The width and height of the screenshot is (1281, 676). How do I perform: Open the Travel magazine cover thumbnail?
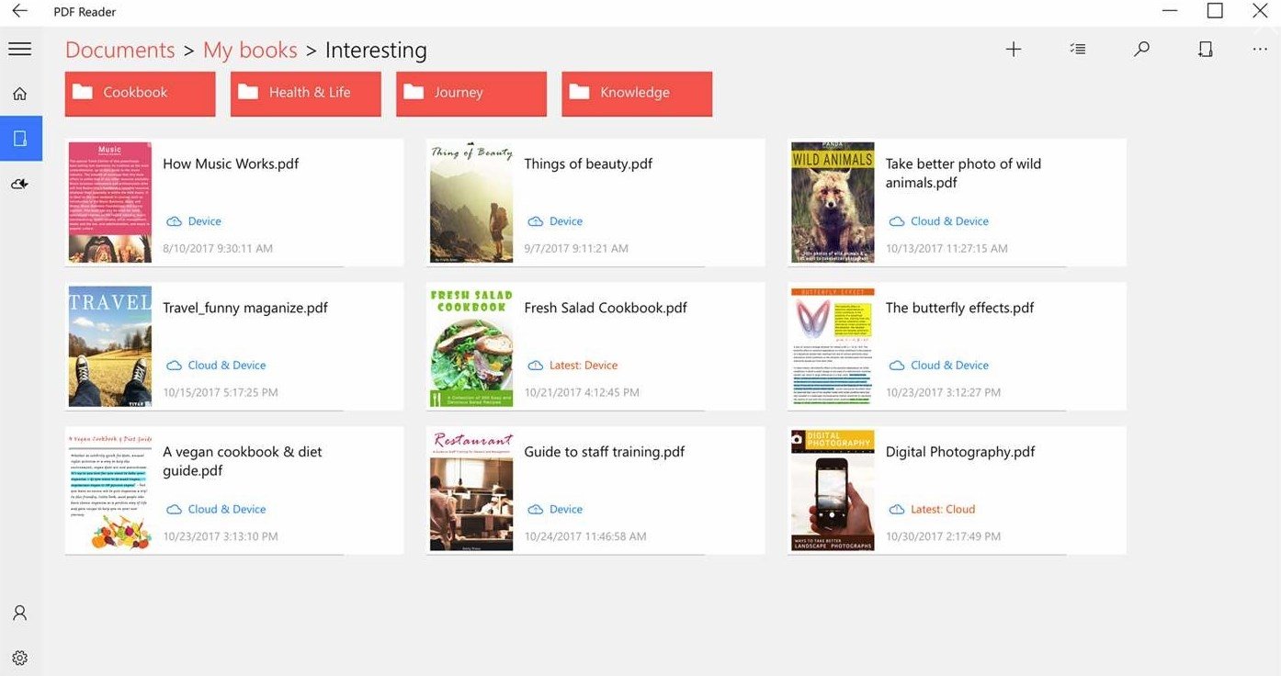[x=110, y=346]
